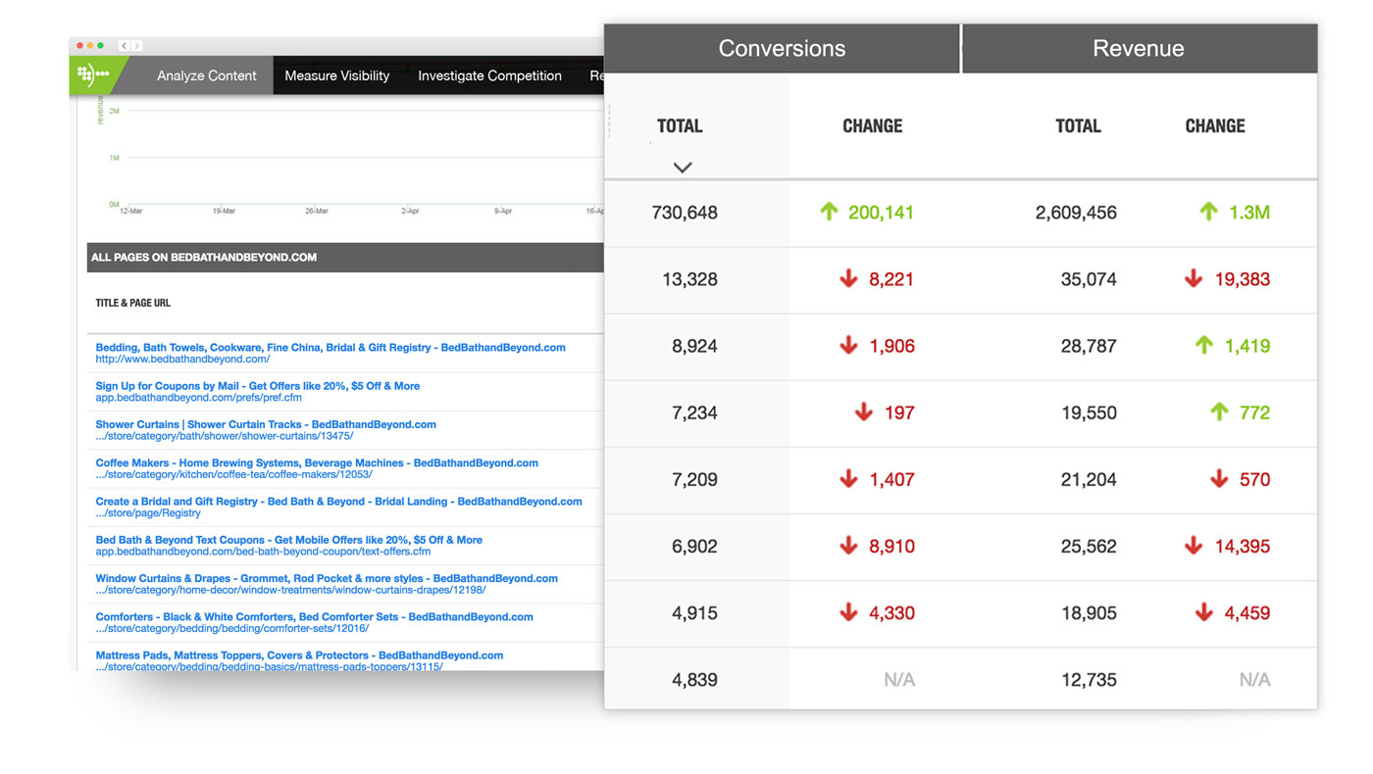This screenshot has width=1373, height=774.
Task: Select revenue total 25,562
Action: pos(1089,546)
